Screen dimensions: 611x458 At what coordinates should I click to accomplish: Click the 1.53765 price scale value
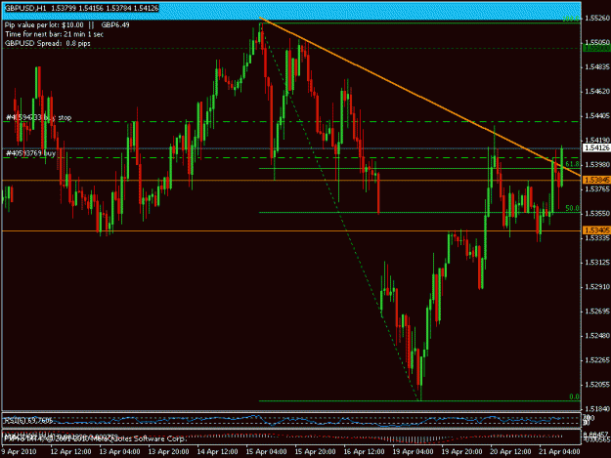tap(597, 189)
